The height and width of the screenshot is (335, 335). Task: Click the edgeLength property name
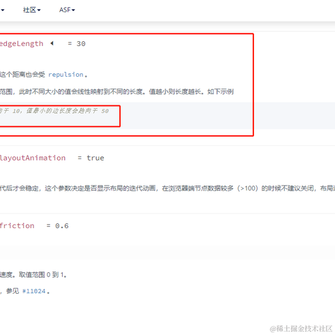click(22, 44)
